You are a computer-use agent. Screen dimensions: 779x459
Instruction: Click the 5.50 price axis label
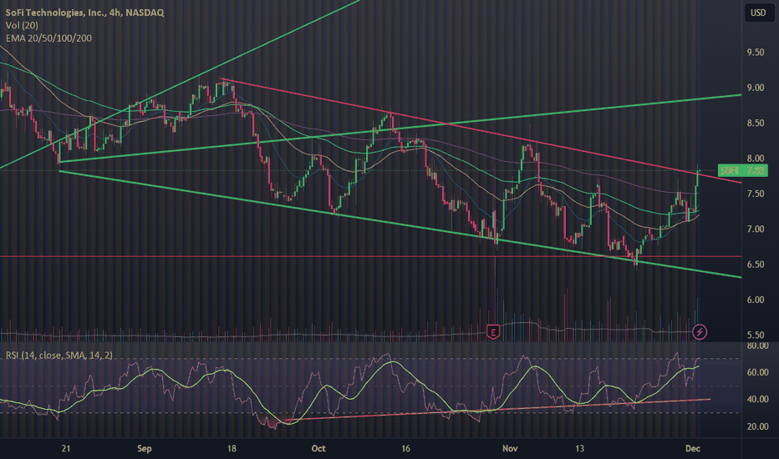(755, 335)
